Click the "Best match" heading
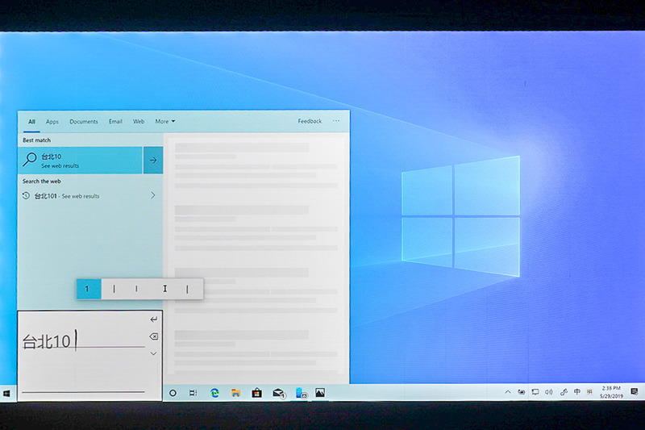645x430 pixels. coord(36,140)
